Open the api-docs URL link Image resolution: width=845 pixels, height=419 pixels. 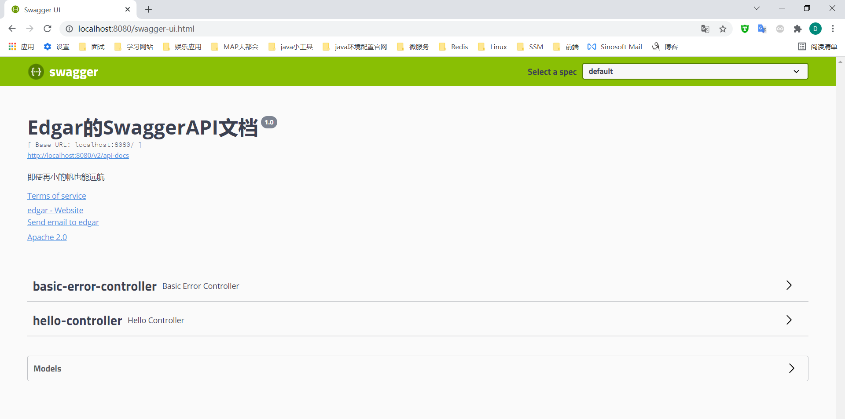78,156
